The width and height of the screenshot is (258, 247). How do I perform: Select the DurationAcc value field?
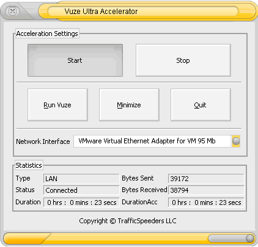(x=206, y=202)
